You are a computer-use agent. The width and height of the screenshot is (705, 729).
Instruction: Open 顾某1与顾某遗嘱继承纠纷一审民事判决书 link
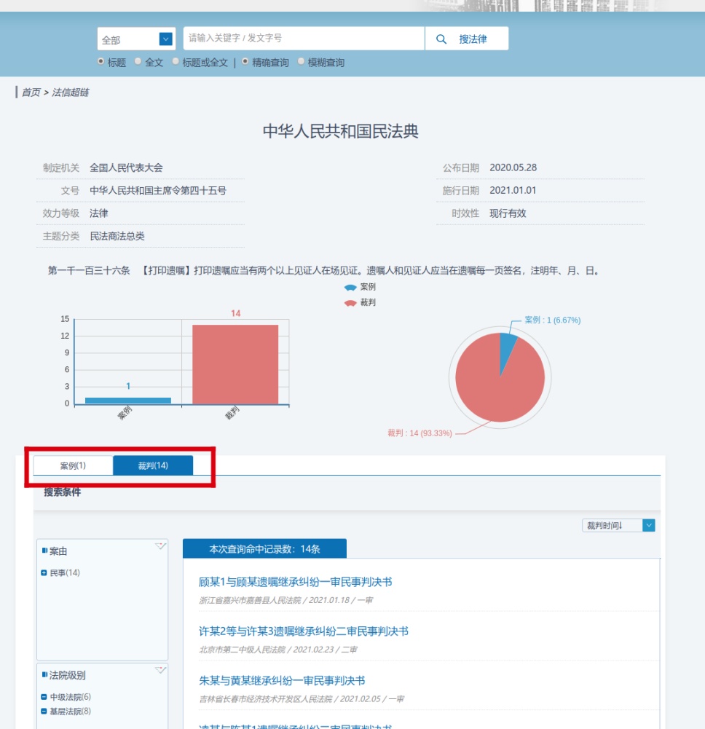[x=295, y=582]
